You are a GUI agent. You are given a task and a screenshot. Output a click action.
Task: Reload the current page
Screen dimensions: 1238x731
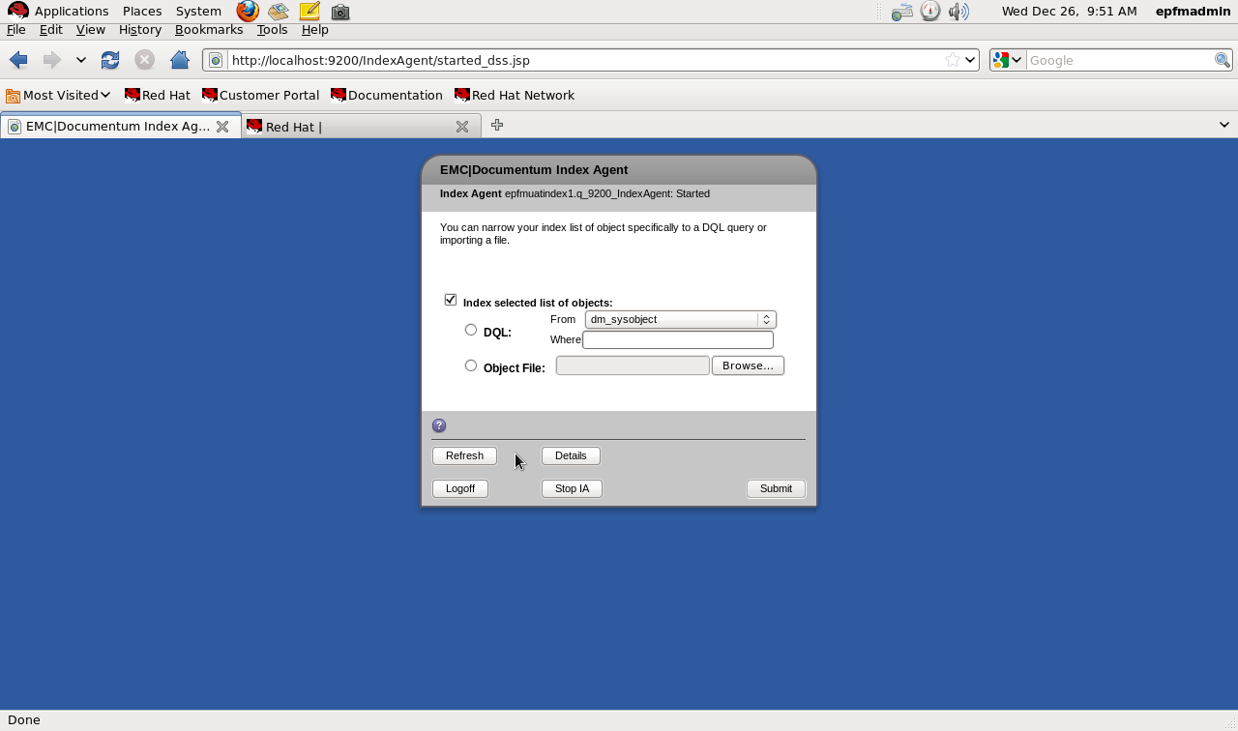click(x=110, y=59)
